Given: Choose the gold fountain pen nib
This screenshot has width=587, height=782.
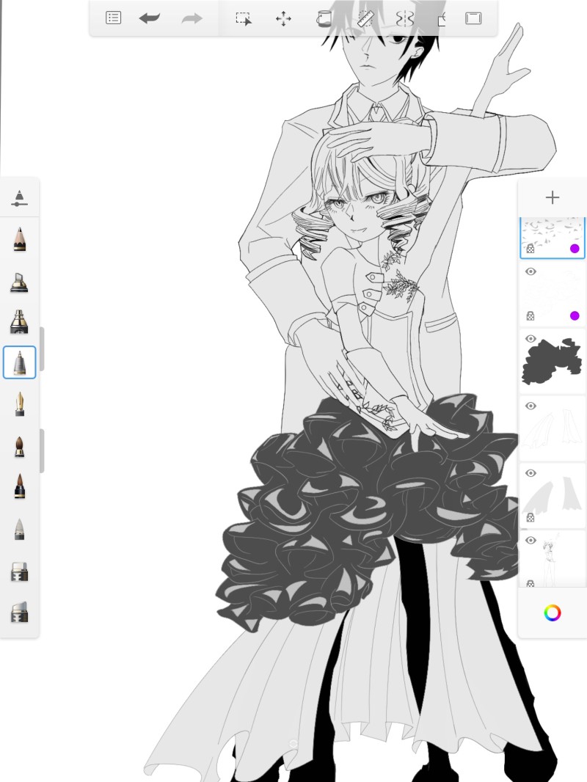Looking at the screenshot, I should coord(19,403).
